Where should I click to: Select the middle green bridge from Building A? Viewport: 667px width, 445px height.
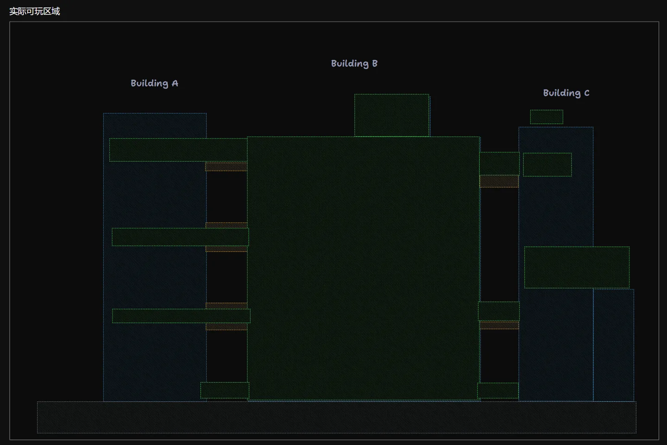coord(180,237)
